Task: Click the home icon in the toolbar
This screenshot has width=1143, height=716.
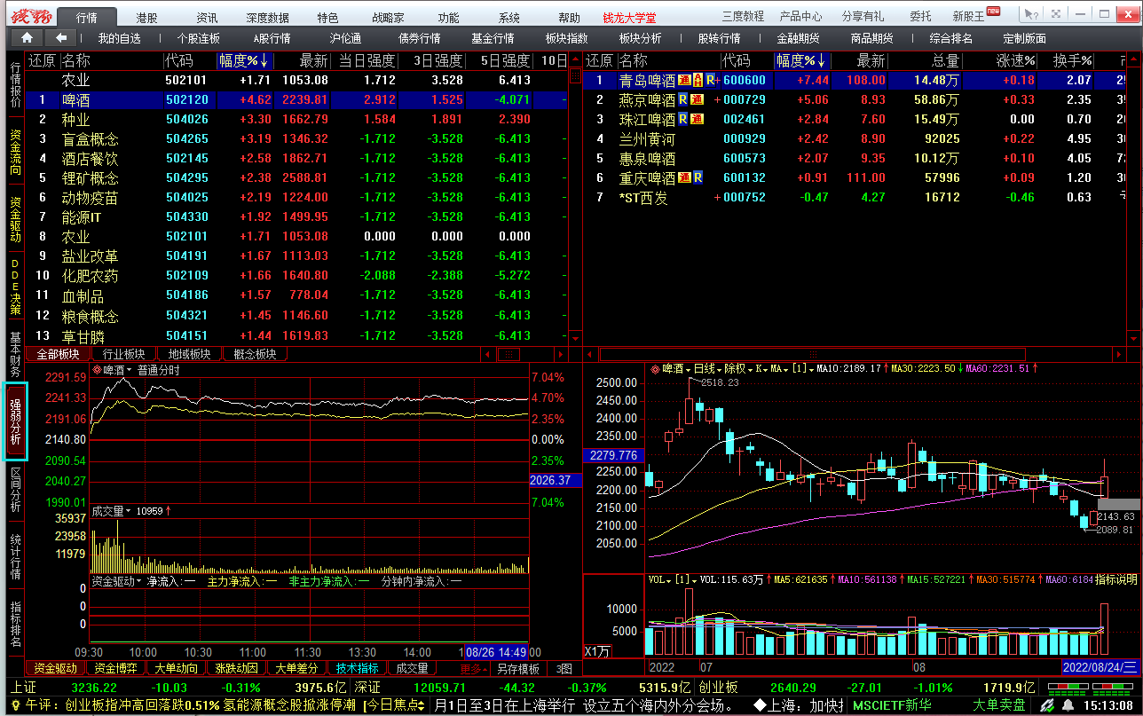Action: click(27, 37)
